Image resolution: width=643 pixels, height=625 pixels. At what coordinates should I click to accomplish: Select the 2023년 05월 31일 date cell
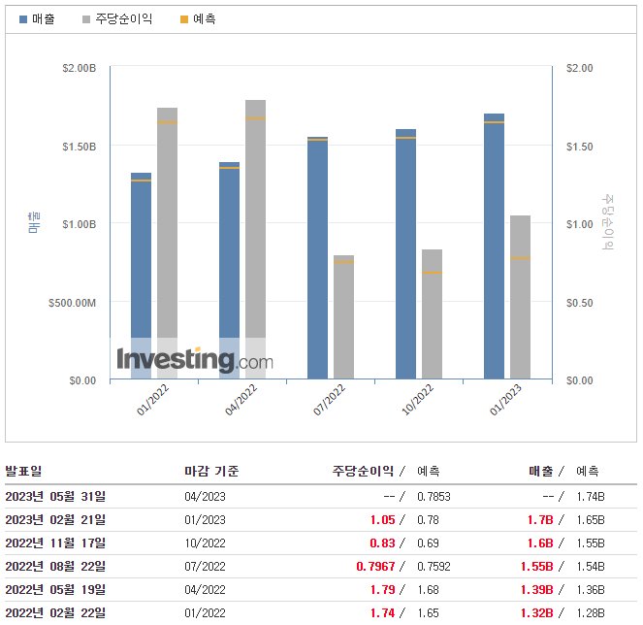pyautogui.click(x=55, y=497)
